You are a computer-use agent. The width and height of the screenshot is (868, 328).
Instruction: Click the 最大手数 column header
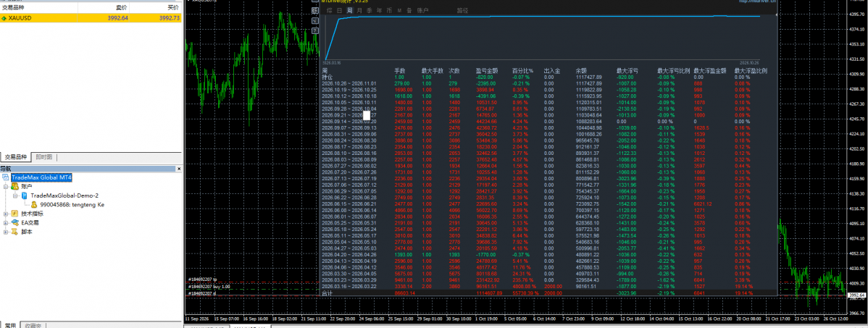click(433, 71)
